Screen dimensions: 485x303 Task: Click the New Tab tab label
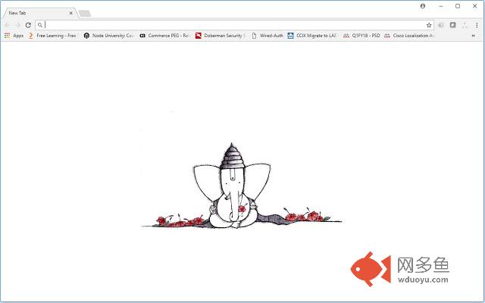coord(17,14)
